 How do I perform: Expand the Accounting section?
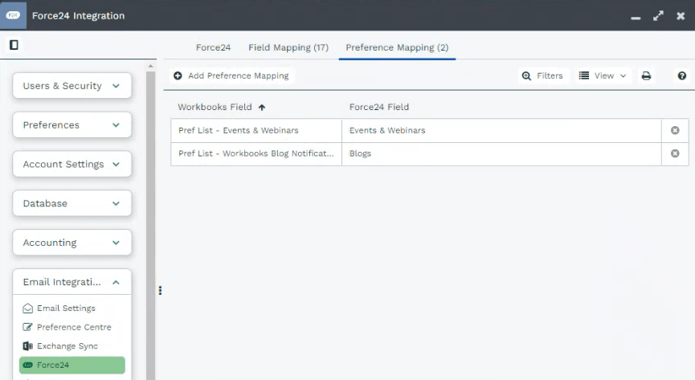[72, 243]
